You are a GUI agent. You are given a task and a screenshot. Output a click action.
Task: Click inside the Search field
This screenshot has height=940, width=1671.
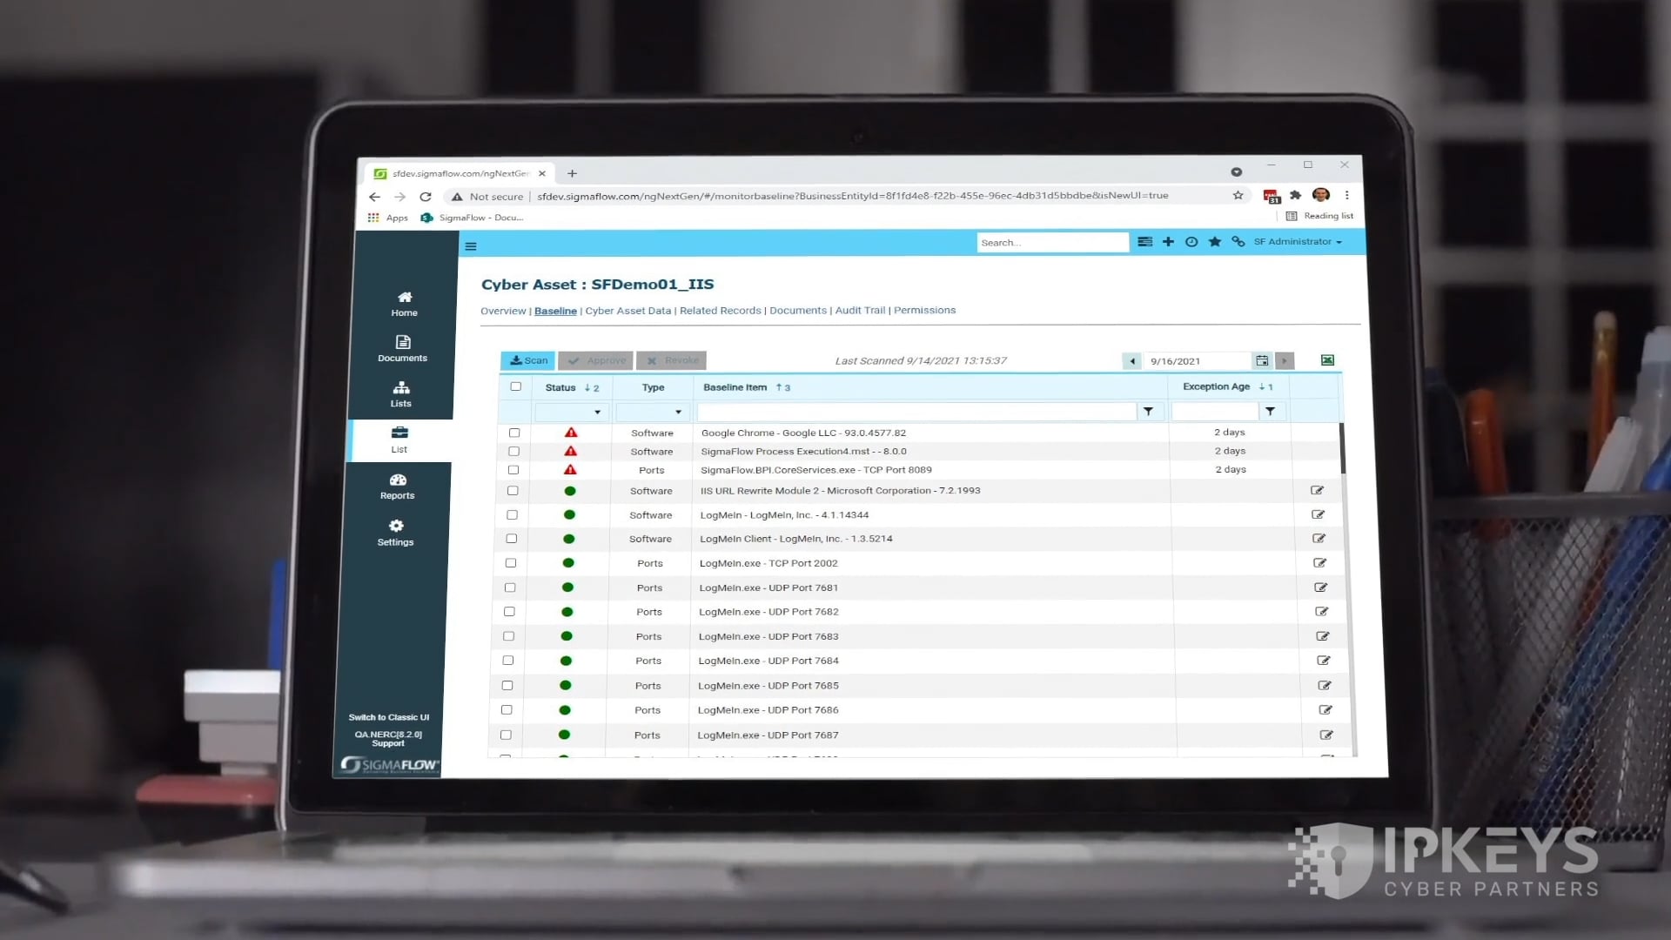[1053, 242]
